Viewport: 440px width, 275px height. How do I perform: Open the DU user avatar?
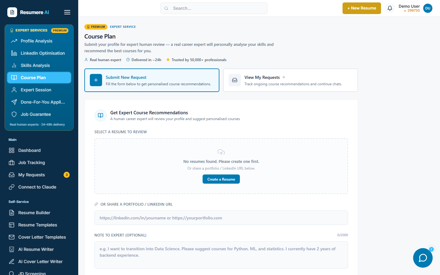[428, 8]
